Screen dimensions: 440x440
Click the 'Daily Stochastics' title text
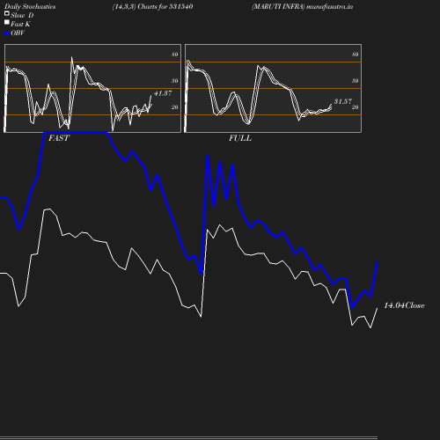coord(30,7)
